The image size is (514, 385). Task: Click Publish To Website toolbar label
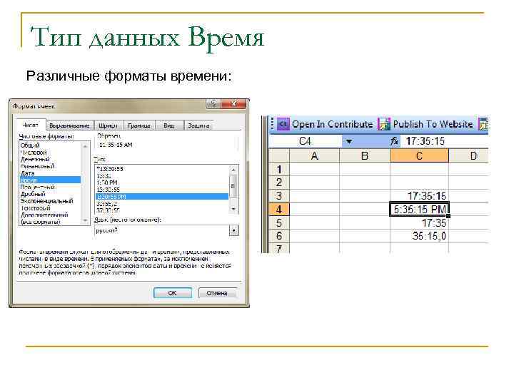pyautogui.click(x=433, y=124)
